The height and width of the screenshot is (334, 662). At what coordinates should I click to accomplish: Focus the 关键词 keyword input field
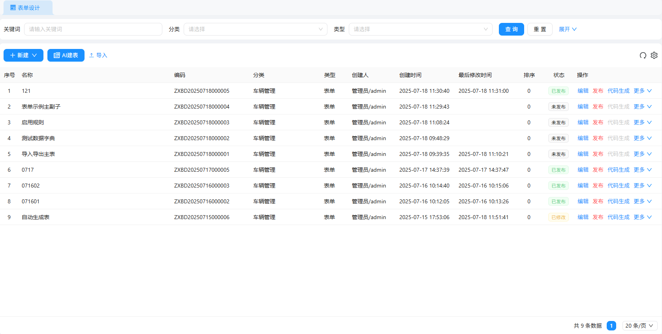click(93, 29)
